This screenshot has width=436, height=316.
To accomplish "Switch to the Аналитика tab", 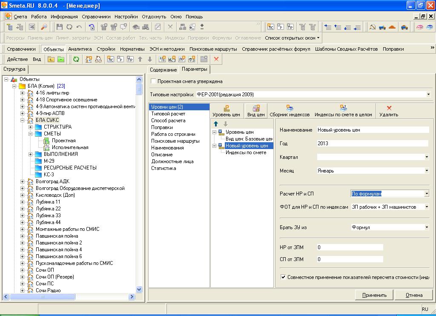I will (x=80, y=49).
